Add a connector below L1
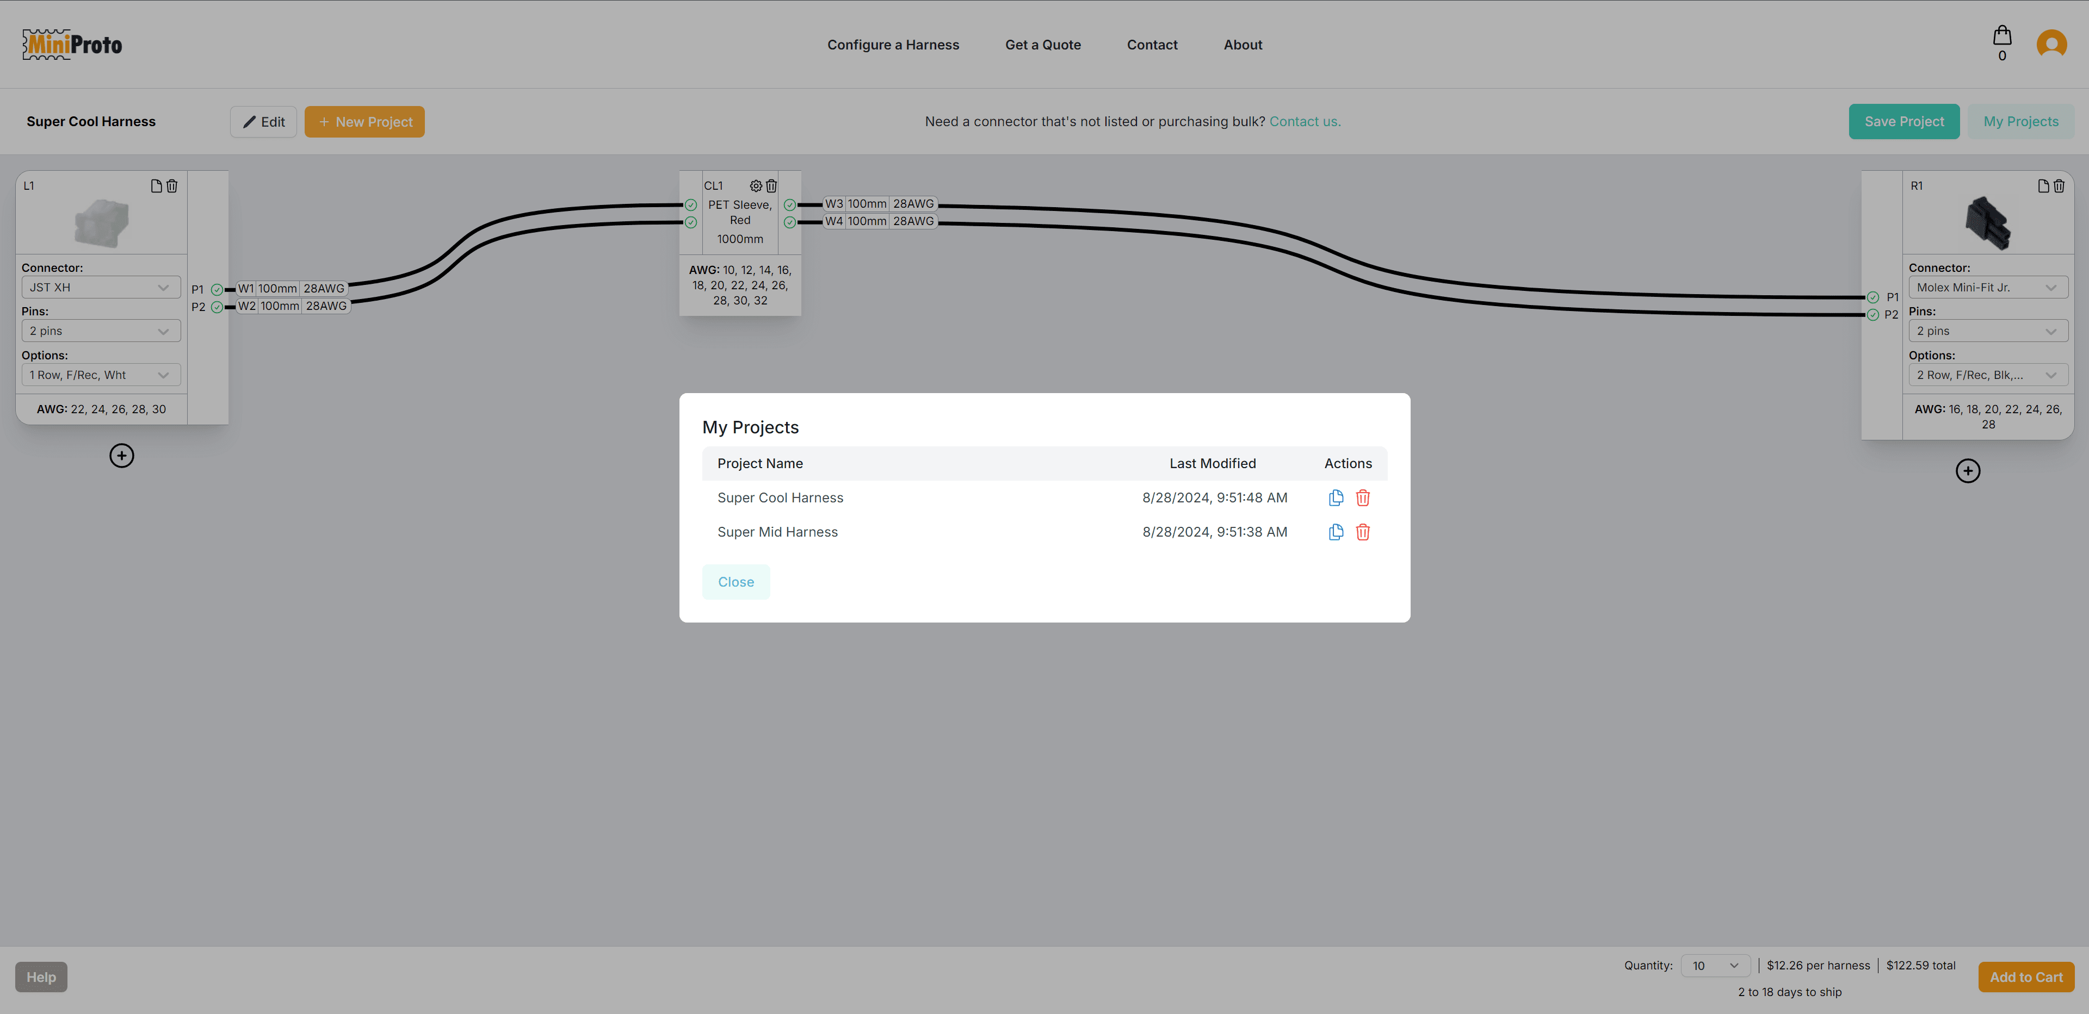Screen dimensions: 2089x1014 (122, 456)
